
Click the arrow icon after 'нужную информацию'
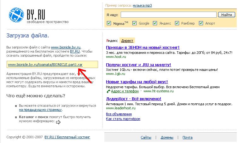[x=58, y=122]
